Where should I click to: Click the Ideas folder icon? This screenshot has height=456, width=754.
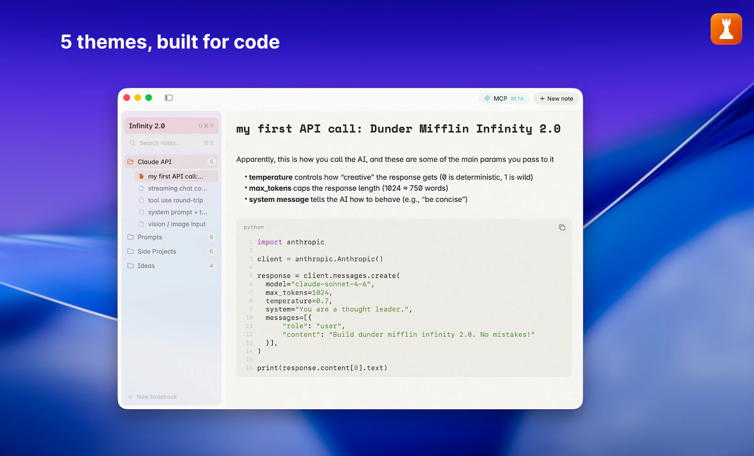pyautogui.click(x=131, y=265)
